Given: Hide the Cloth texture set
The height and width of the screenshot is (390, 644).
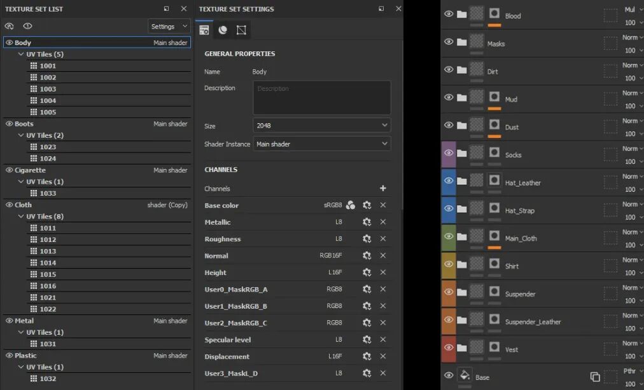Looking at the screenshot, I should (x=9, y=205).
